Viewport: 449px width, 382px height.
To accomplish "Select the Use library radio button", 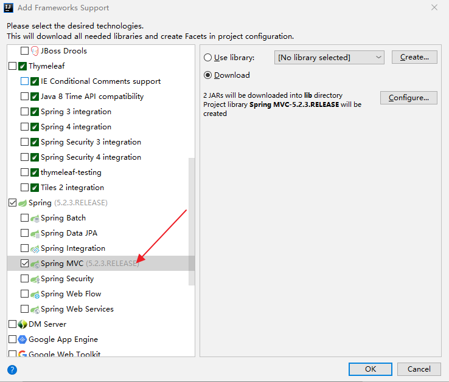I will (x=207, y=58).
